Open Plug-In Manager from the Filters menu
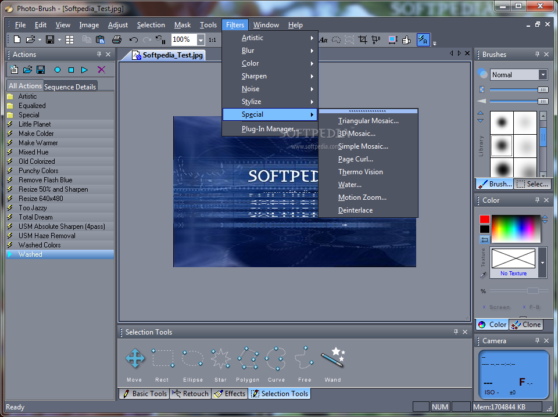Image resolution: width=558 pixels, height=417 pixels. coord(270,129)
